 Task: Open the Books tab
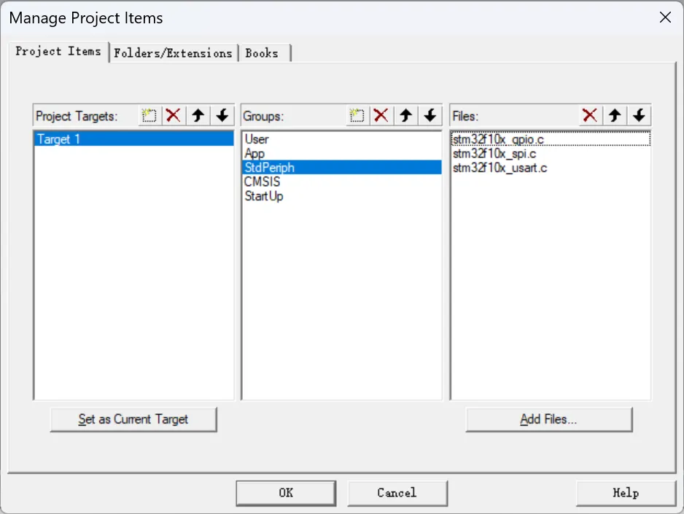[264, 53]
